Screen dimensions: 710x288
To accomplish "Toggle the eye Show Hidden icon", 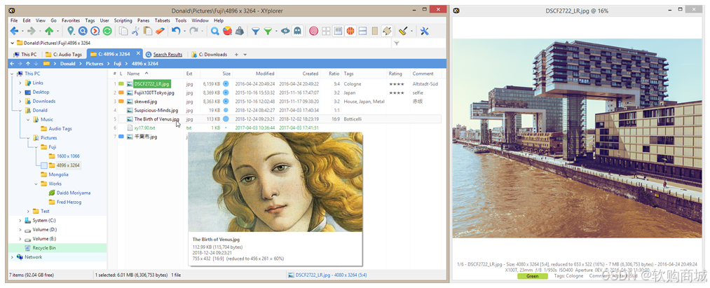I will click(285, 31).
